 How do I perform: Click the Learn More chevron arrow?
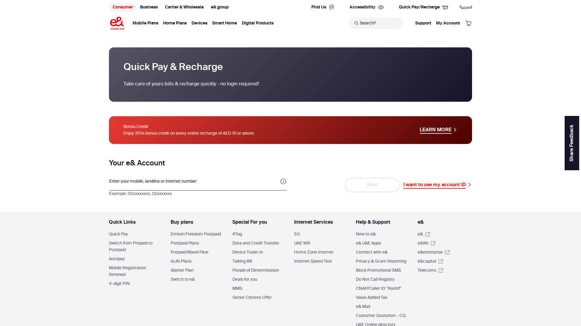point(455,130)
